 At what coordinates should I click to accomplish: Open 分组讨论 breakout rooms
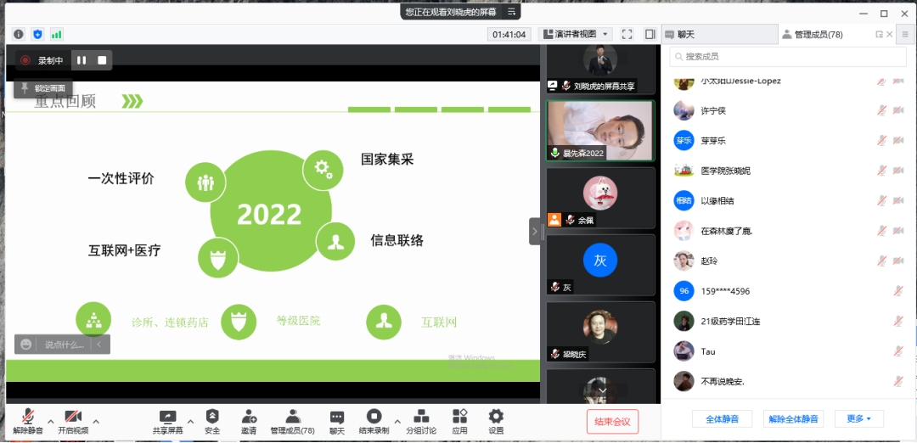(x=421, y=417)
